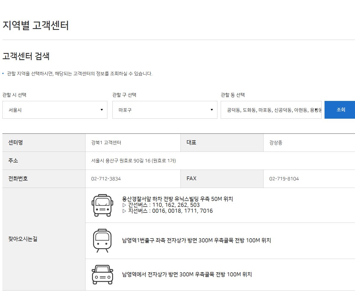Click the 지선버스 route numbers line
The image size is (355, 293).
pyautogui.click(x=167, y=211)
